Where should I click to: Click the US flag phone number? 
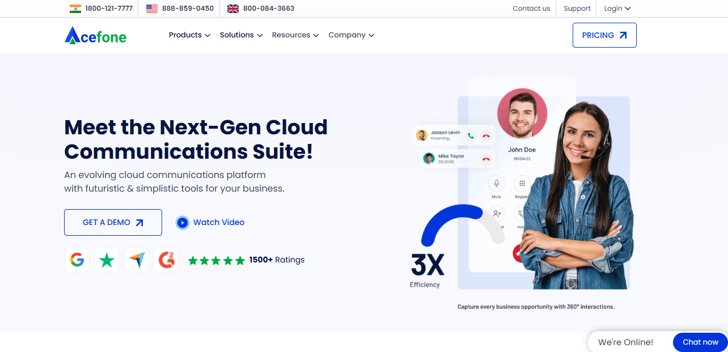pos(180,9)
